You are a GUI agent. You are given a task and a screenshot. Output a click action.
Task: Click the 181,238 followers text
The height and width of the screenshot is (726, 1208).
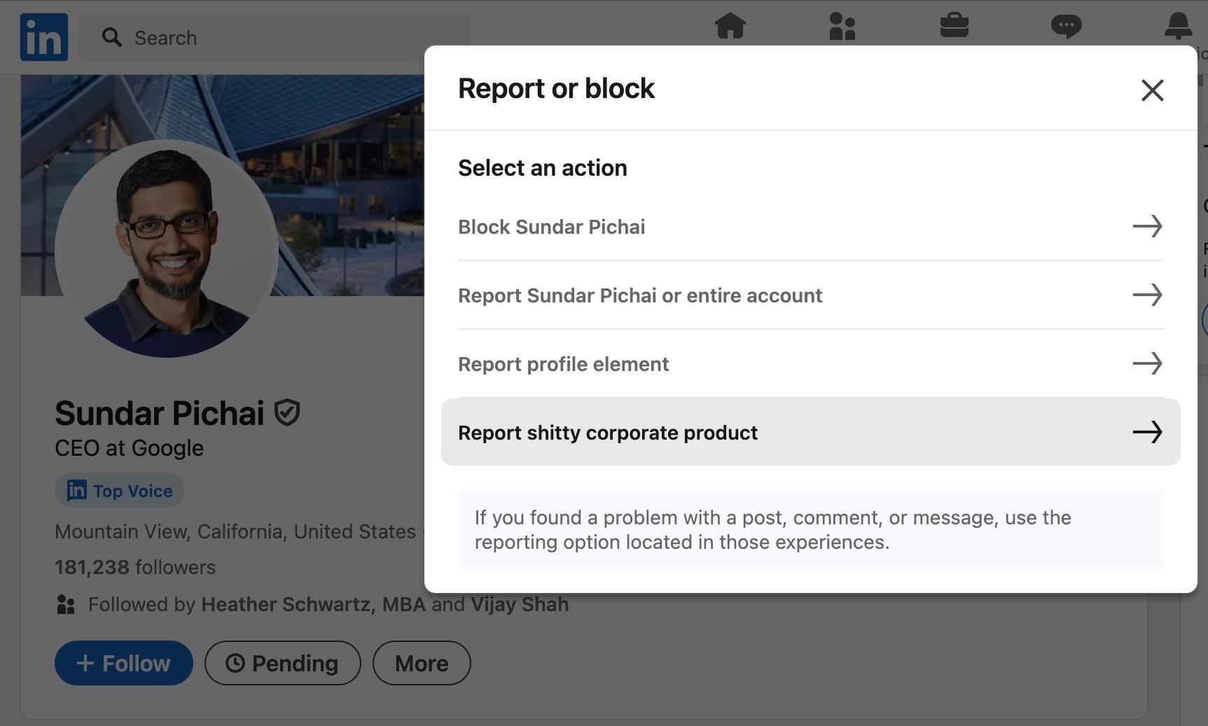point(135,567)
